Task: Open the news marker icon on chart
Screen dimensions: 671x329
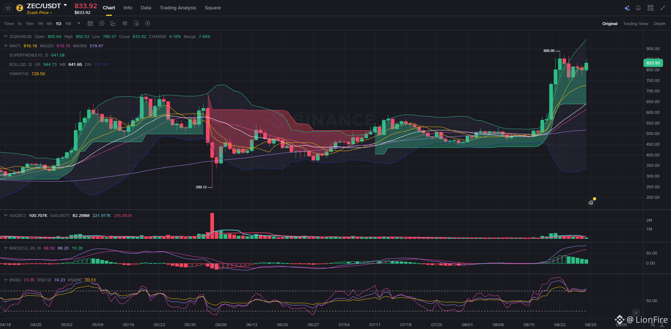Action: coord(591,202)
